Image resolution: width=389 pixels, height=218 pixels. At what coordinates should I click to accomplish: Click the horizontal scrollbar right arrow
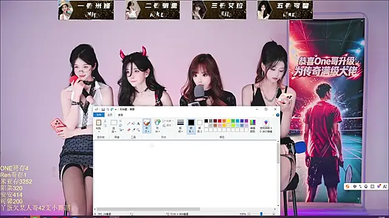click(x=275, y=209)
